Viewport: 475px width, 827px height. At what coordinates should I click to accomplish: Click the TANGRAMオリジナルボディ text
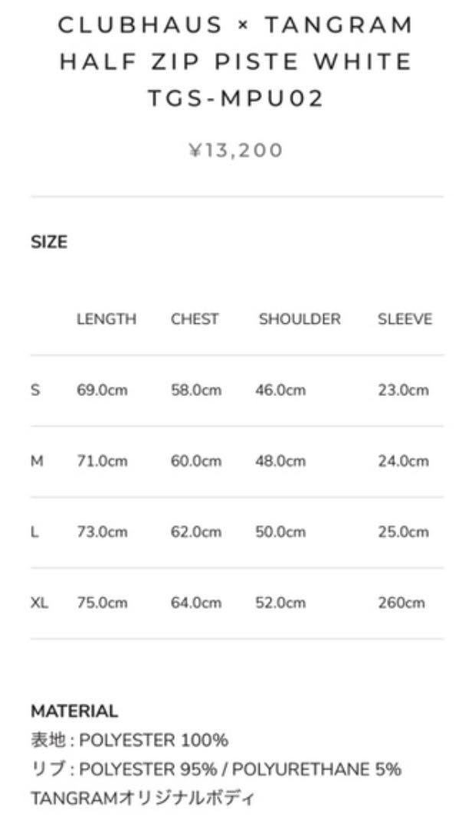pyautogui.click(x=142, y=798)
